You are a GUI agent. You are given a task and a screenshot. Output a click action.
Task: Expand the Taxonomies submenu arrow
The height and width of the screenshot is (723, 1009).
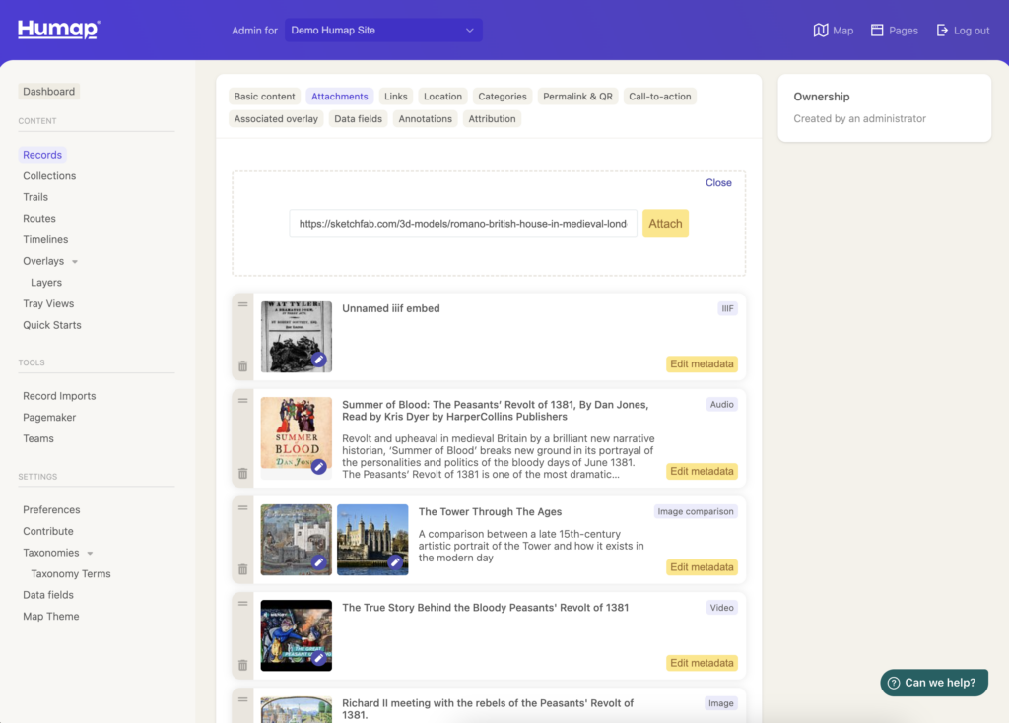click(91, 554)
